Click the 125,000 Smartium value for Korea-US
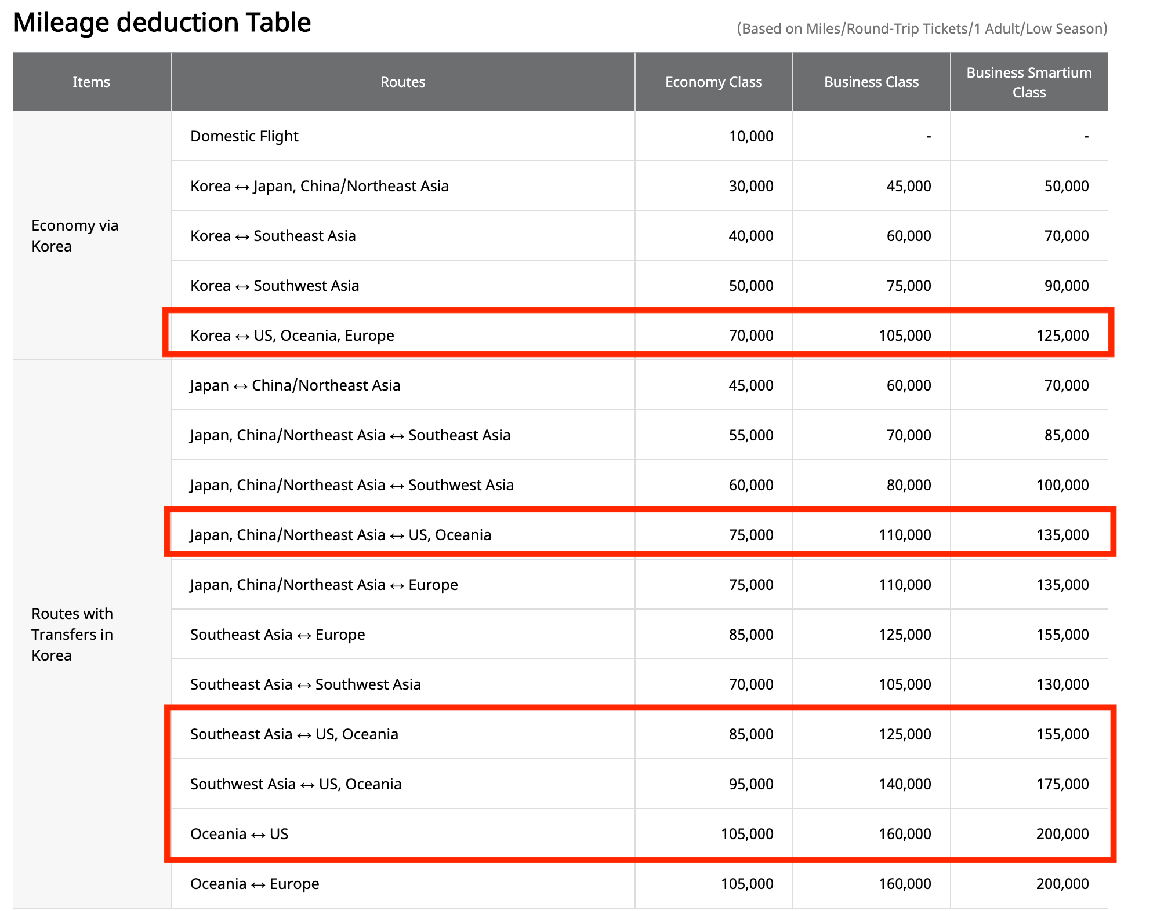Screen dimensions: 1175x911 tap(1062, 336)
